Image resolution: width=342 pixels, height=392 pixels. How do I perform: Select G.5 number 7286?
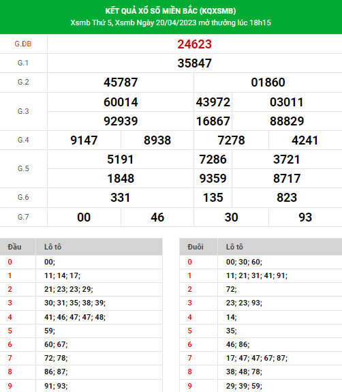pos(213,160)
